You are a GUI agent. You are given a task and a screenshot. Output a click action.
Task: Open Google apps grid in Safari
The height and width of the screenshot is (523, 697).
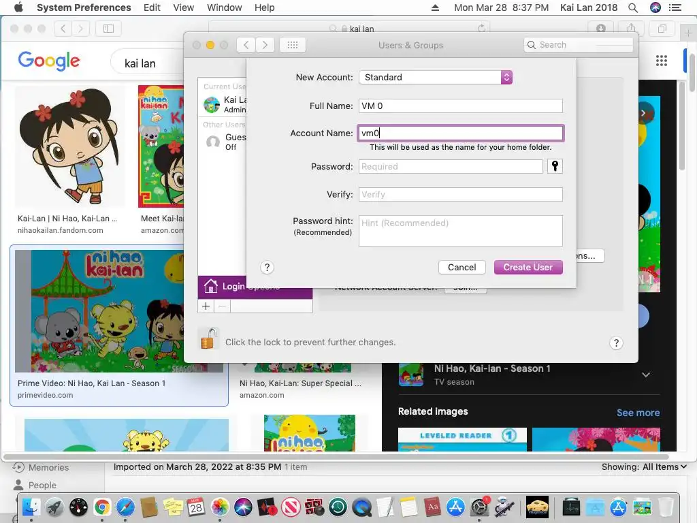(662, 61)
